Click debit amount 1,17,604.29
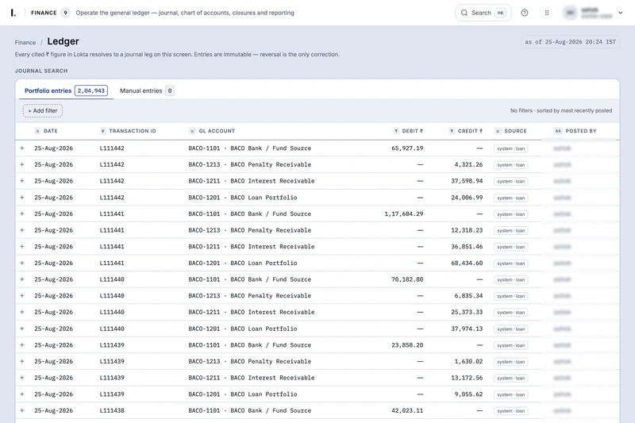The image size is (635, 423). [x=404, y=213]
